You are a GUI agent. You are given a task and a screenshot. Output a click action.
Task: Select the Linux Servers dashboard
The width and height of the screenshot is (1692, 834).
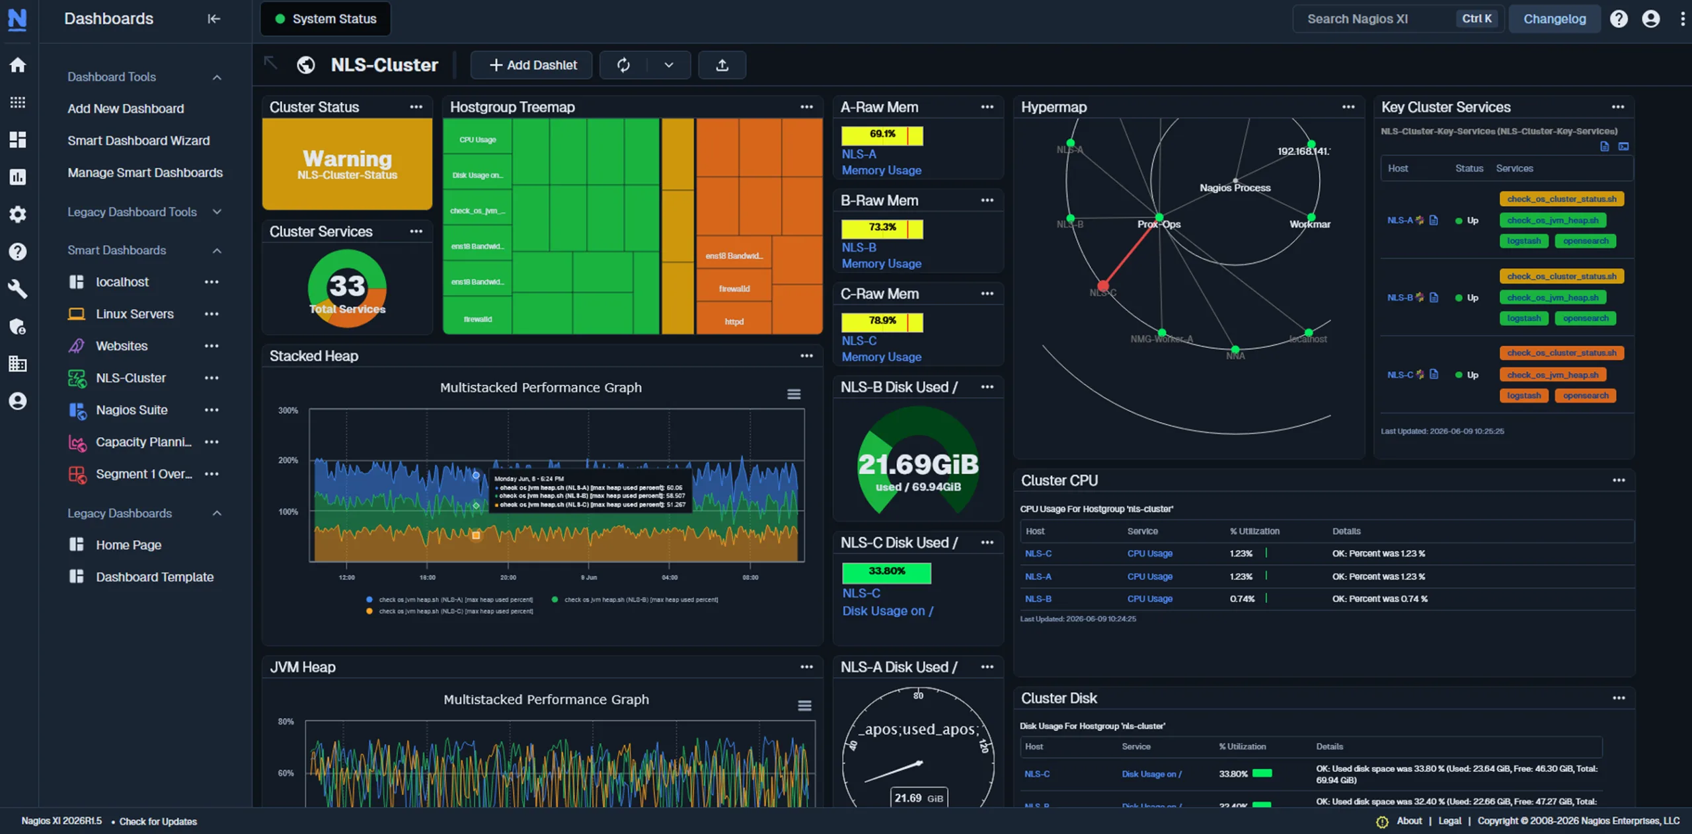click(x=135, y=314)
